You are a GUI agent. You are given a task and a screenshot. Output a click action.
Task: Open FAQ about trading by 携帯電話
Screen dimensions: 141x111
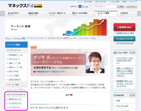pyautogui.click(x=125, y=83)
